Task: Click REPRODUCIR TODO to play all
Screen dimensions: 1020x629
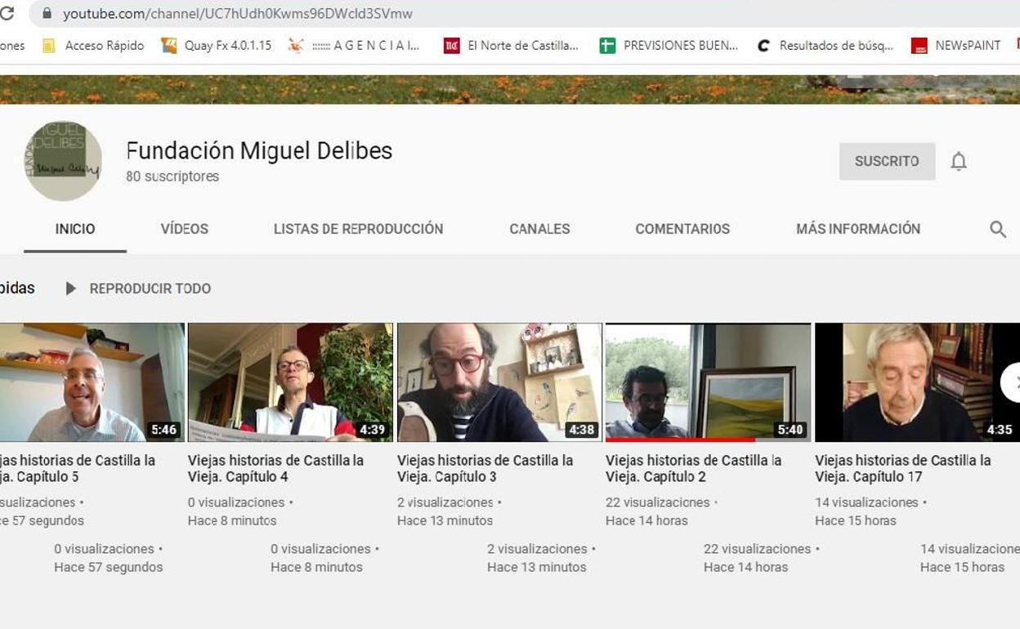Action: pos(139,288)
